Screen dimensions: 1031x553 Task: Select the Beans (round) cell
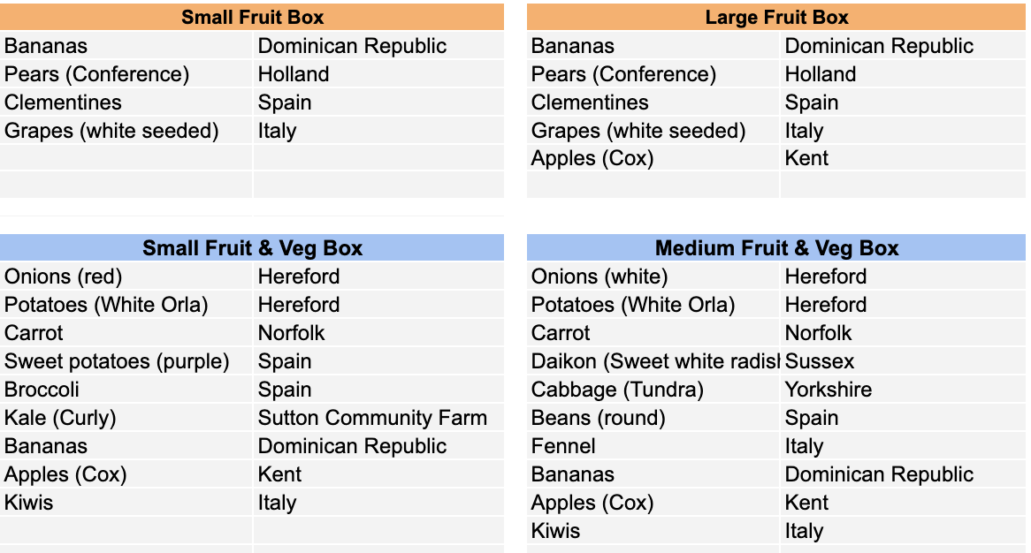pyautogui.click(x=653, y=418)
